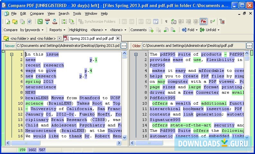This screenshot has height=154, width=255.
Task: Click the copy-to-other-side green arrow icon
Action: coord(72,21)
